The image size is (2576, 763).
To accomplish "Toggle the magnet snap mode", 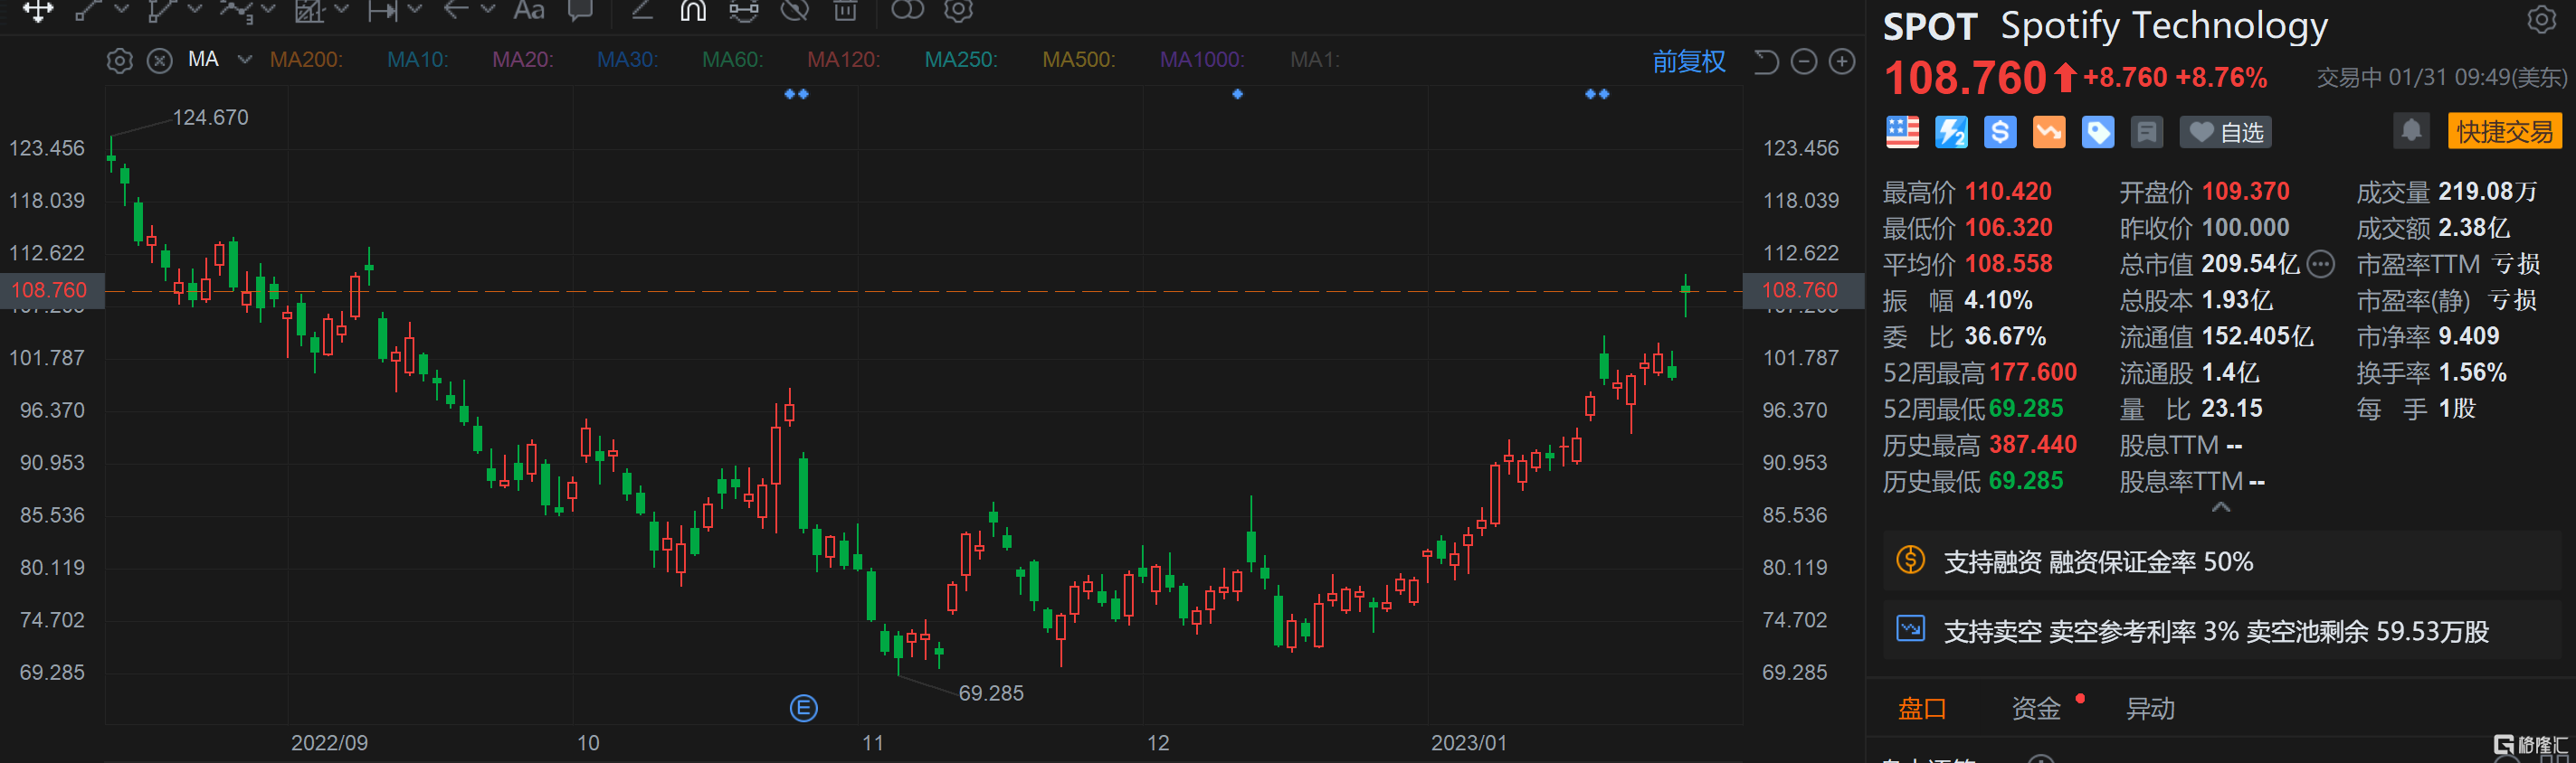I will [693, 10].
